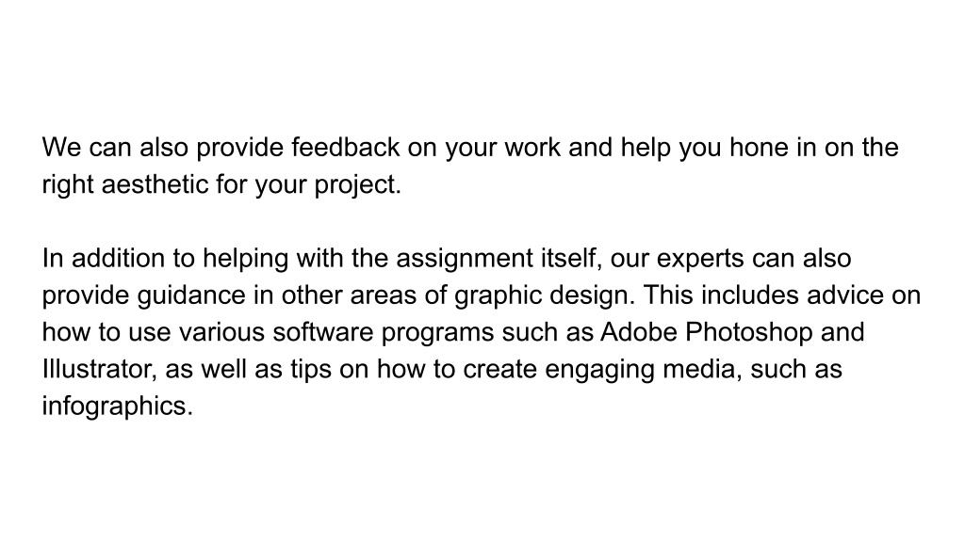This screenshot has width=965, height=542.
Task: Click the word "Adobe"
Action: (639, 332)
